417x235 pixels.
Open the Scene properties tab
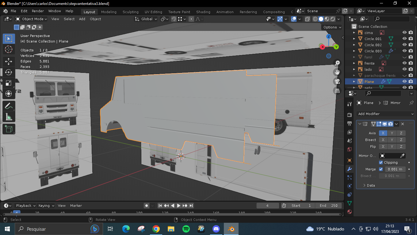point(349,141)
